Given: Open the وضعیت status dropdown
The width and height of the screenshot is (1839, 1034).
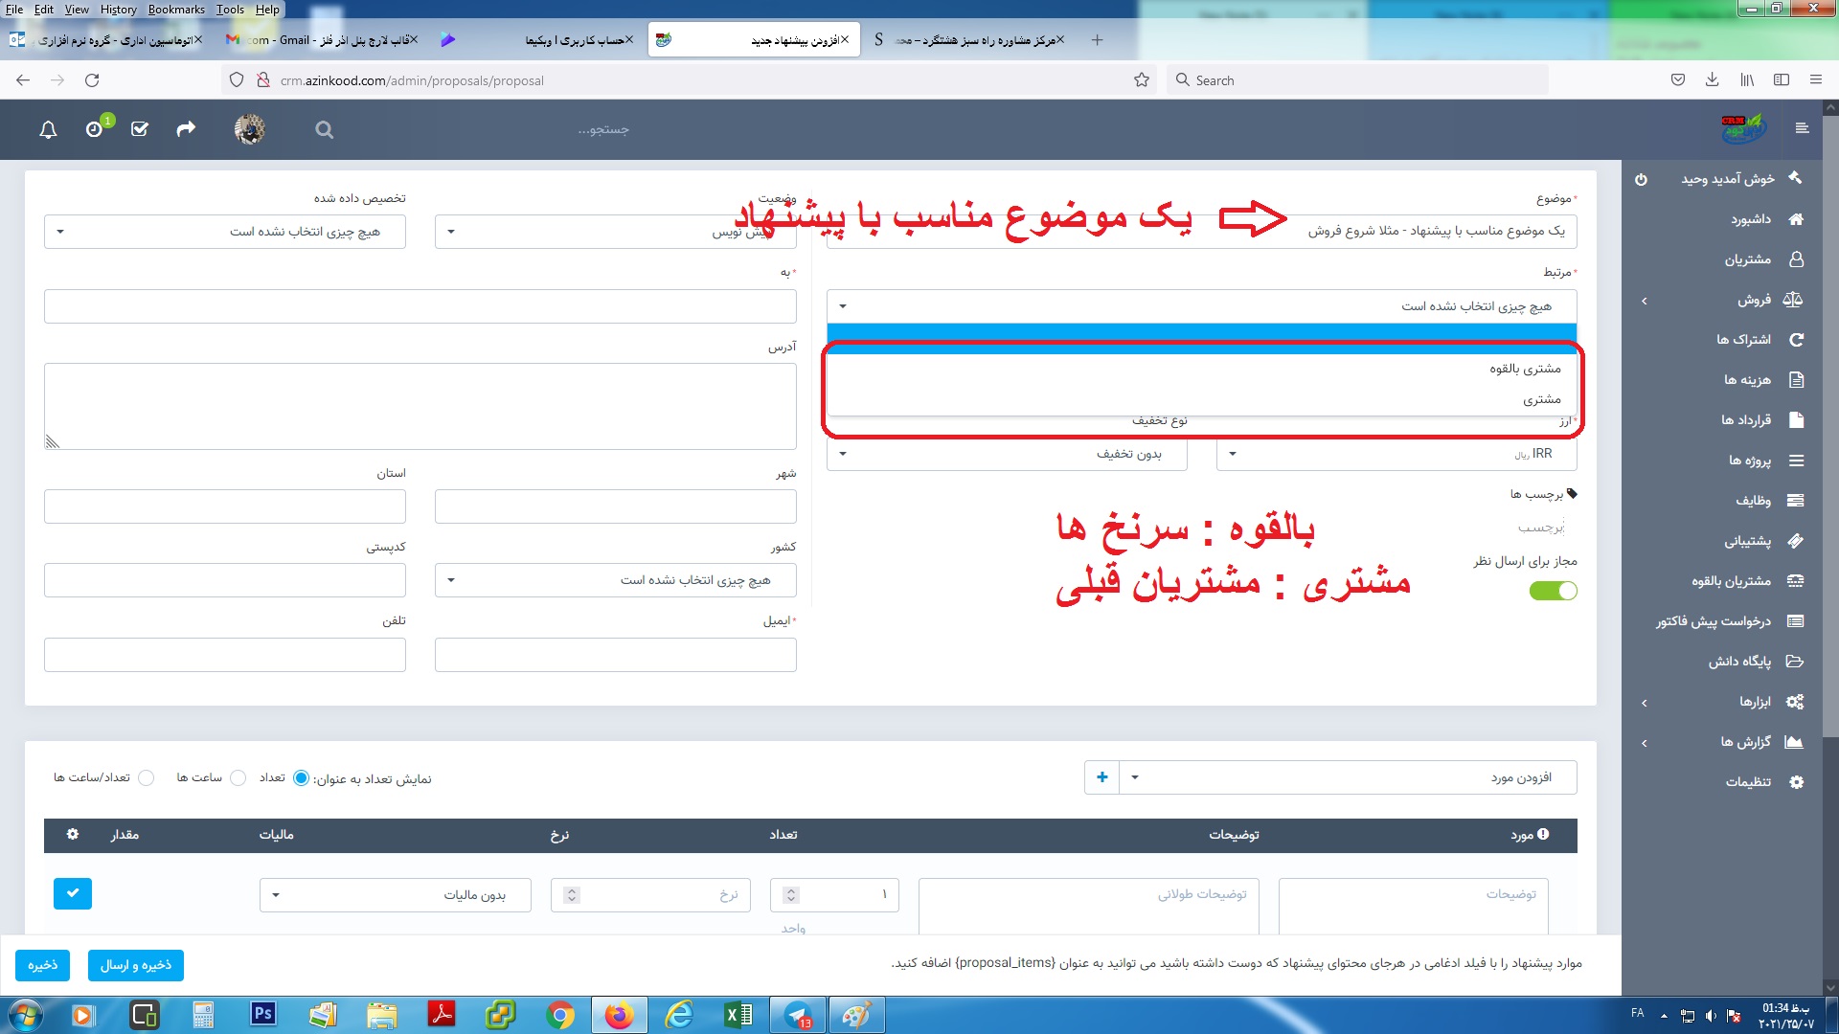Looking at the screenshot, I should coord(615,232).
